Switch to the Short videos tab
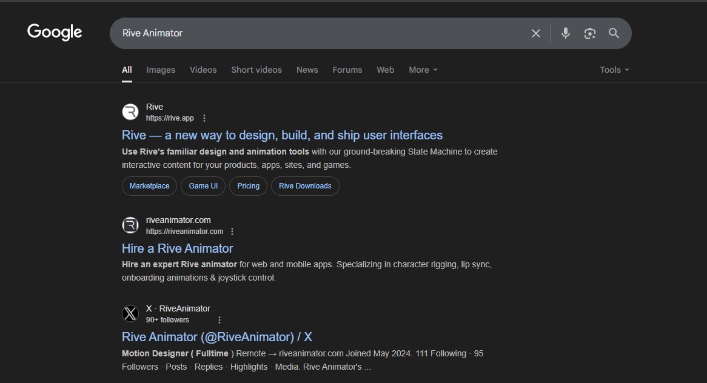The image size is (707, 383). [x=256, y=70]
